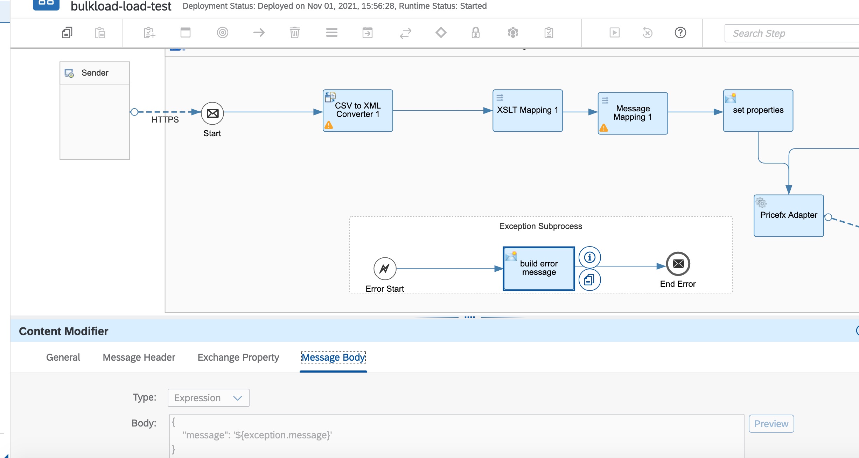Open the Exchange Property tab

(238, 358)
